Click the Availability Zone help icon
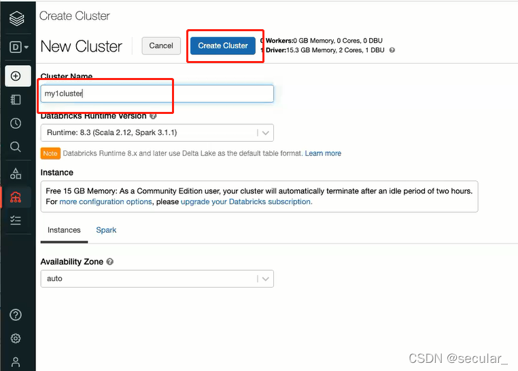This screenshot has height=371, width=518. (110, 262)
